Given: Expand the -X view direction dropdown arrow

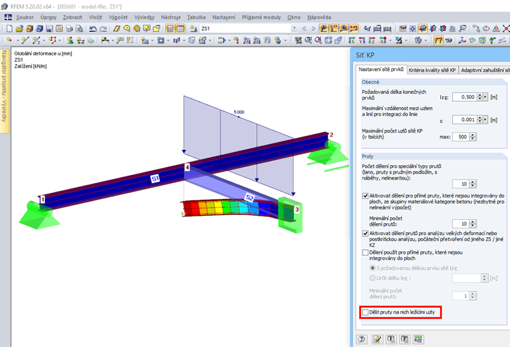Looking at the screenshot, I should [390, 40].
